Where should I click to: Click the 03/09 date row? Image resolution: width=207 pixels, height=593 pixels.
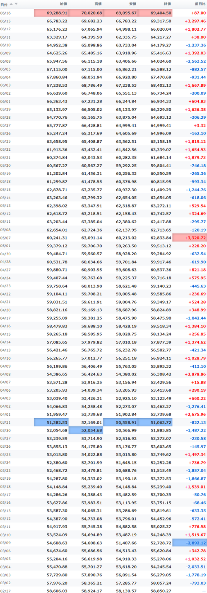click(103, 542)
